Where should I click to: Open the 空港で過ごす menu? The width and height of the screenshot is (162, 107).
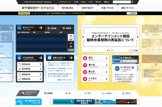pos(88,8)
